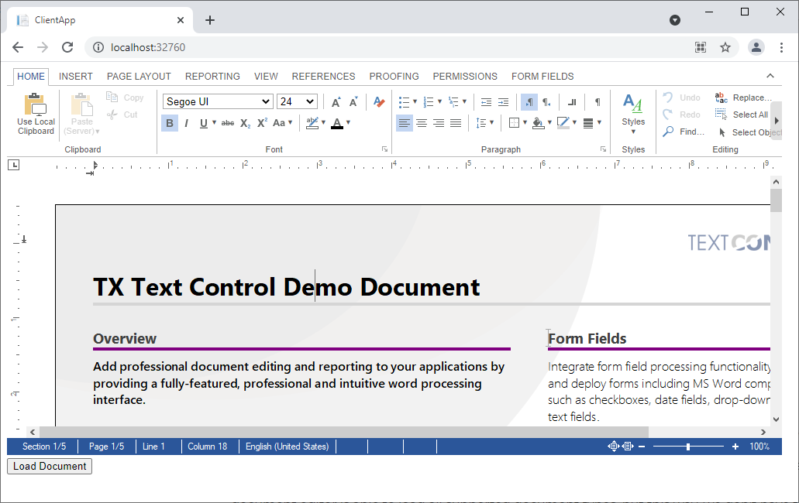This screenshot has height=503, width=799.
Task: Click the Load Document button
Action: pos(50,467)
